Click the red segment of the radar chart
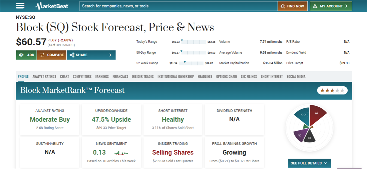Image resolution: width=367 pixels, height=169 pixels. 317,113
